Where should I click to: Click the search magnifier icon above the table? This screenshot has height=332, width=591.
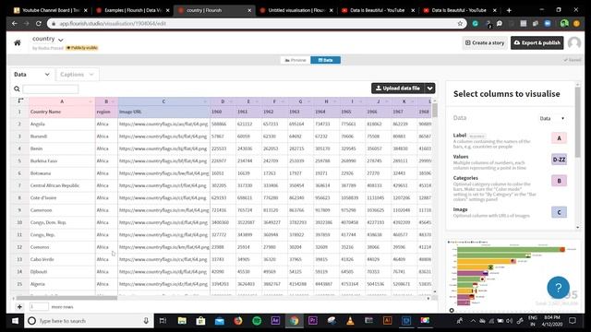(x=17, y=89)
